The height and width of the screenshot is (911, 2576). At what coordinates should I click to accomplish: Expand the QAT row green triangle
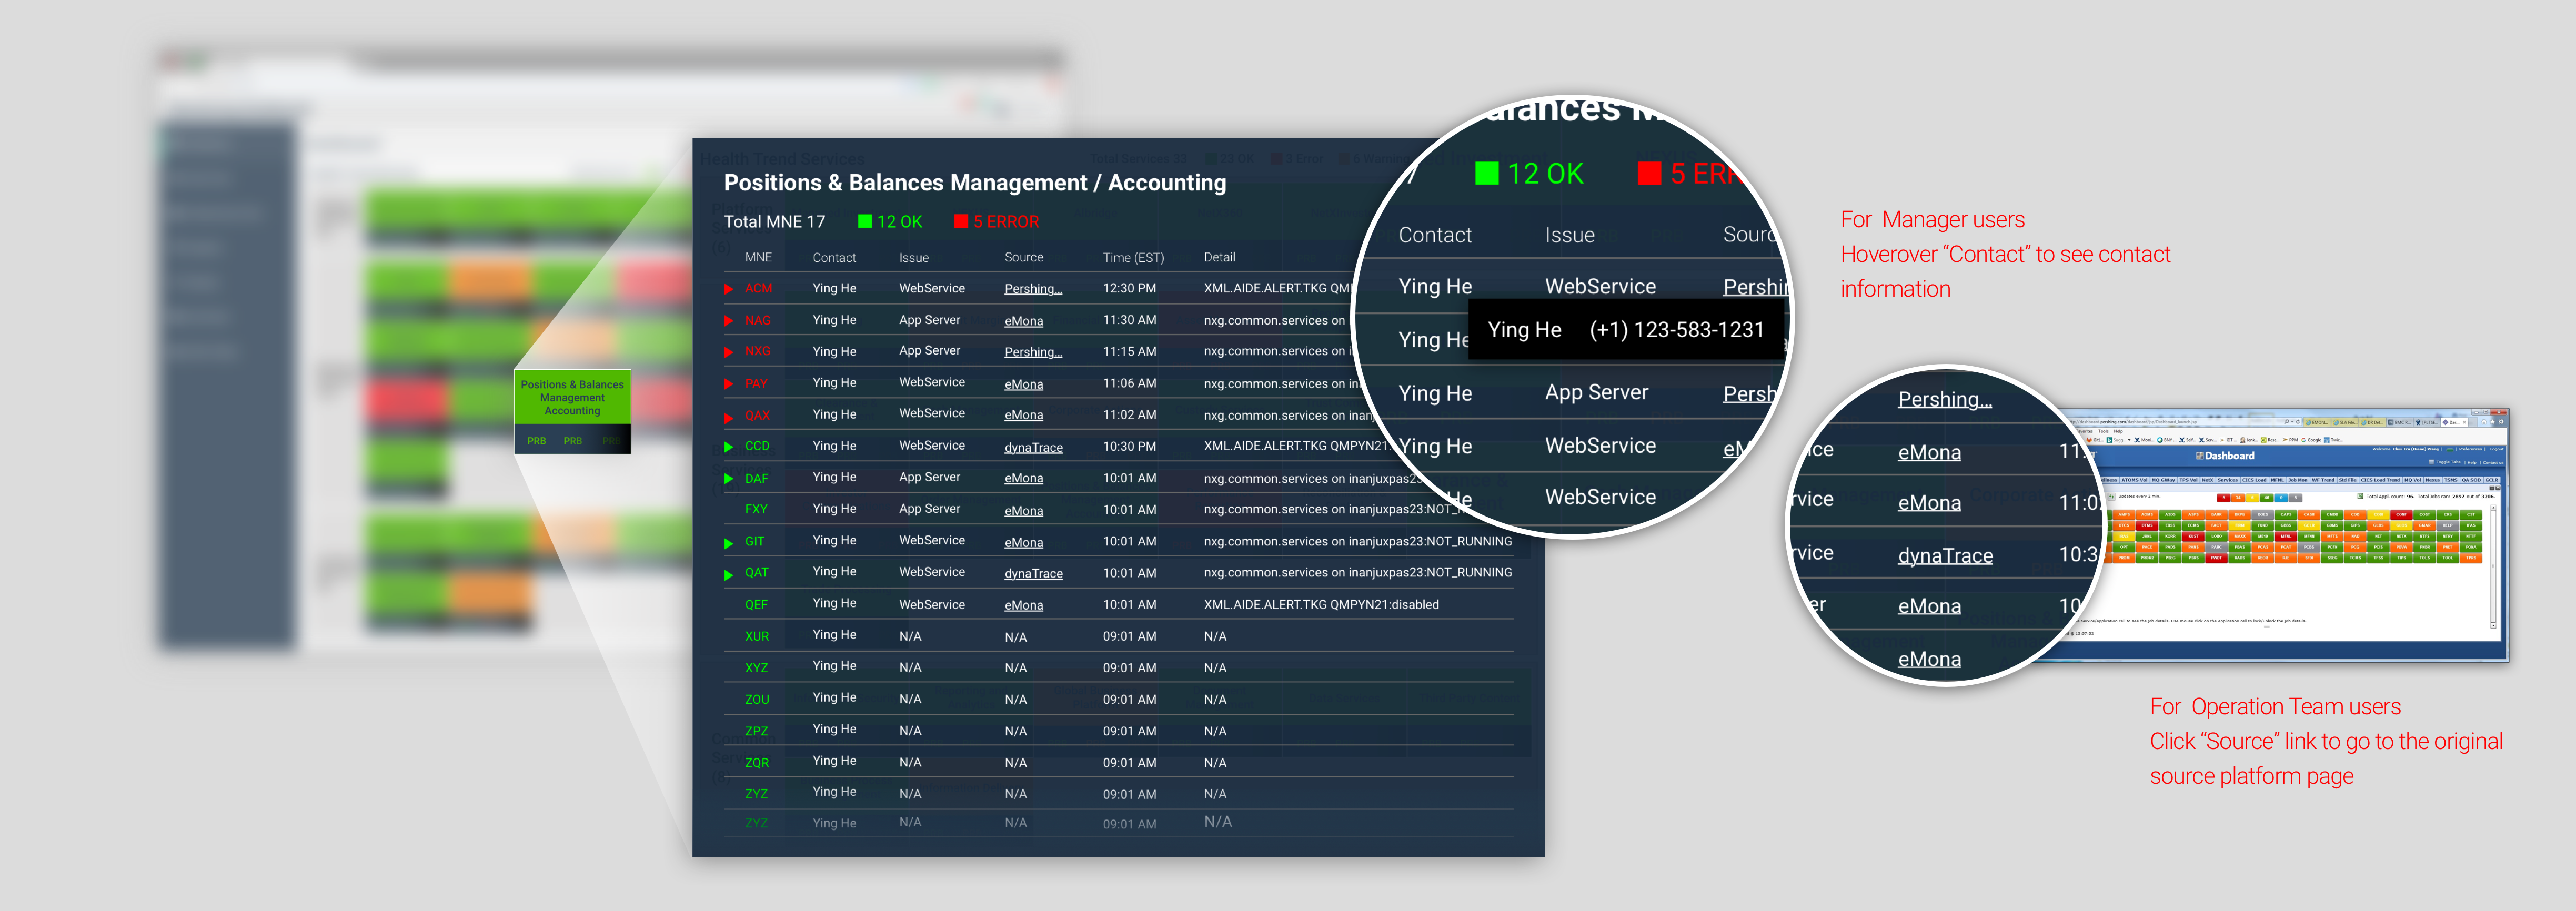click(x=729, y=574)
